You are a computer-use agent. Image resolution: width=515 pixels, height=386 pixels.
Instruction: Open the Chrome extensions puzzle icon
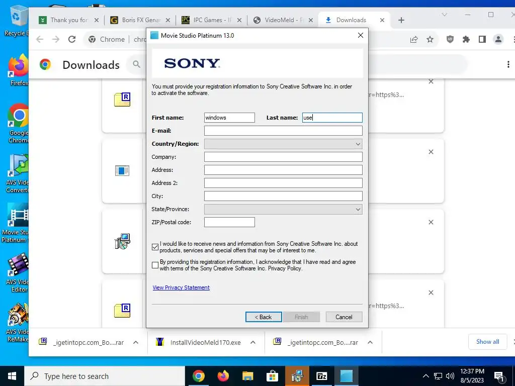[x=466, y=39]
